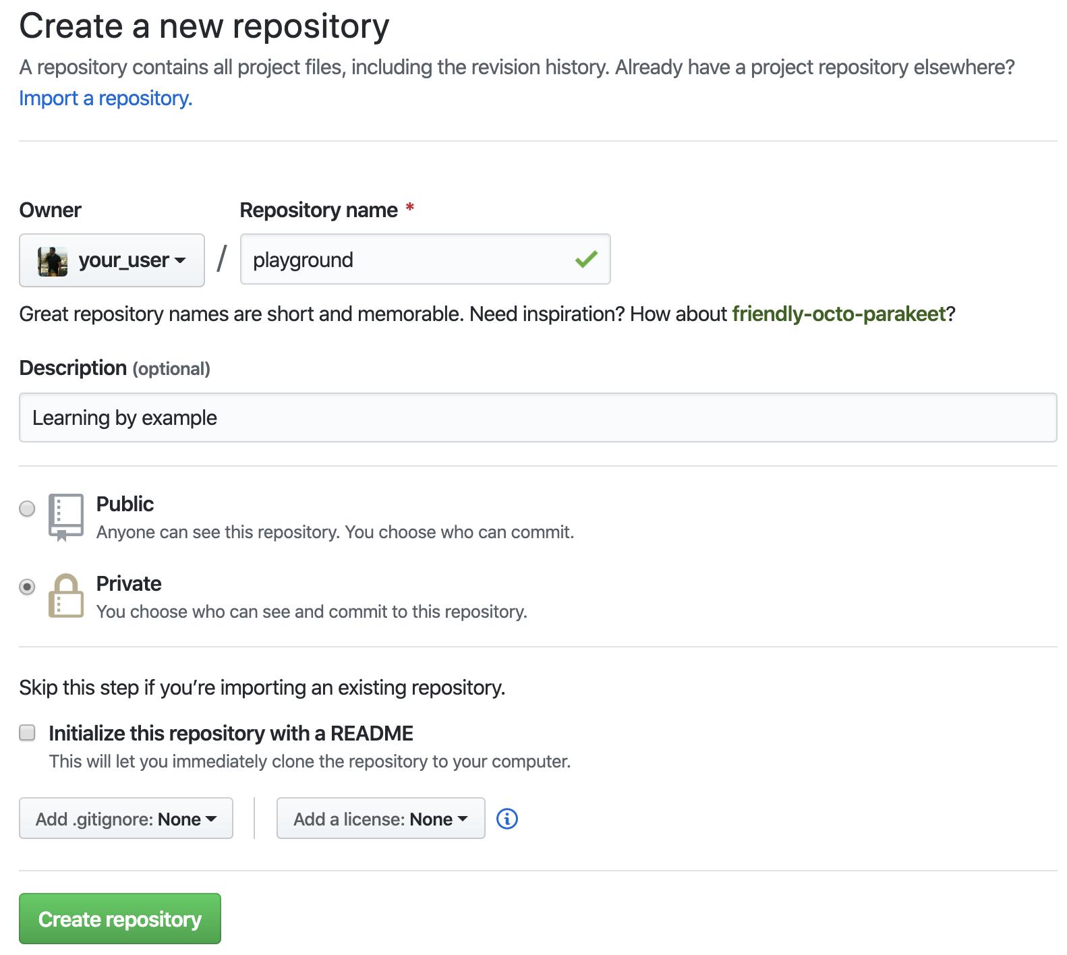Click the caret arrow on Add a license button

(463, 818)
